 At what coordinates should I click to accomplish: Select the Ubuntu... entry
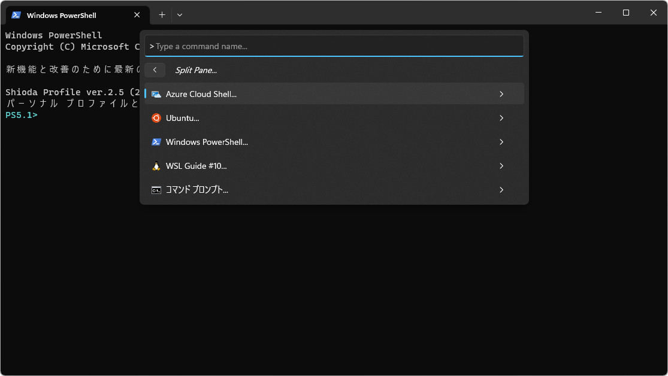tap(334, 118)
